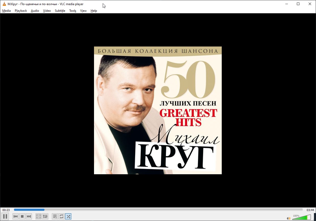
Task: Open the Subtitle menu
Action: [60, 11]
